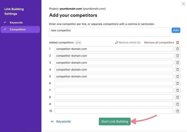
Task: Open Keywords step in sidebar
Action: [x=16, y=22]
